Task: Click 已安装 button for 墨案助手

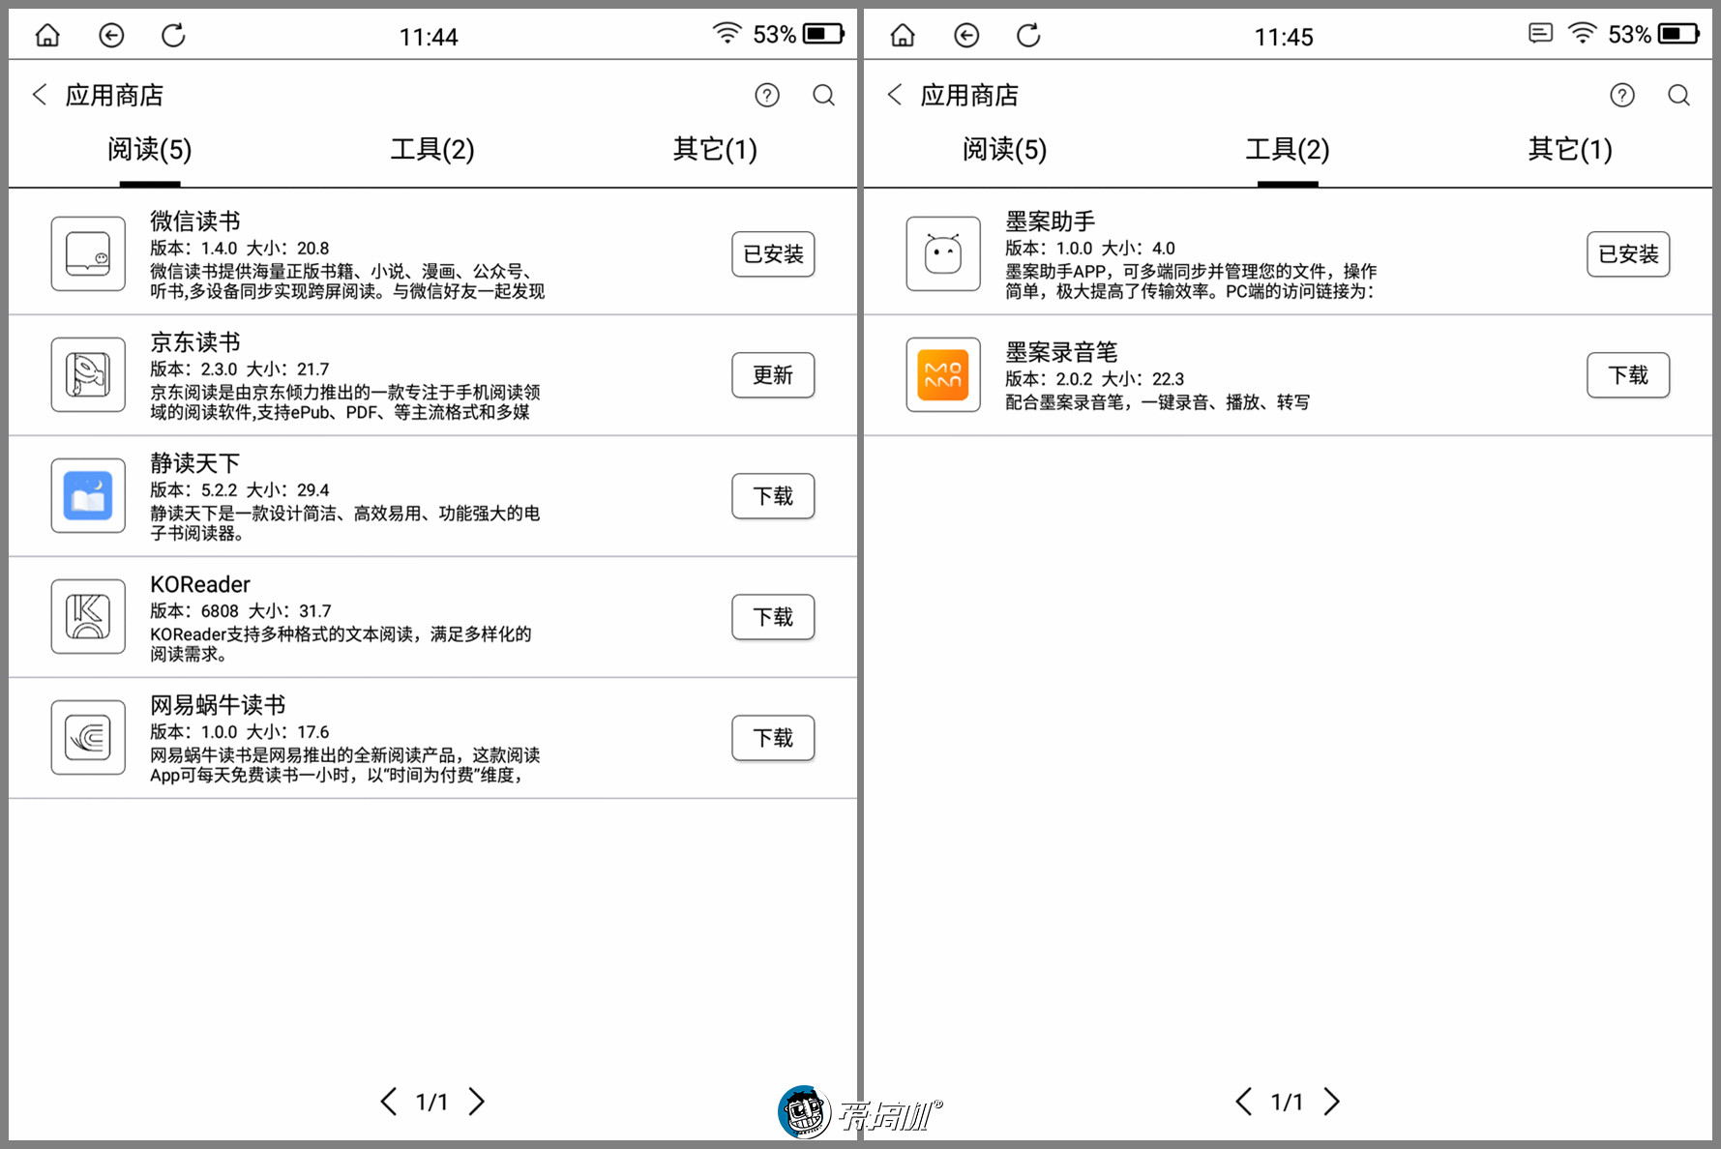Action: [1628, 254]
